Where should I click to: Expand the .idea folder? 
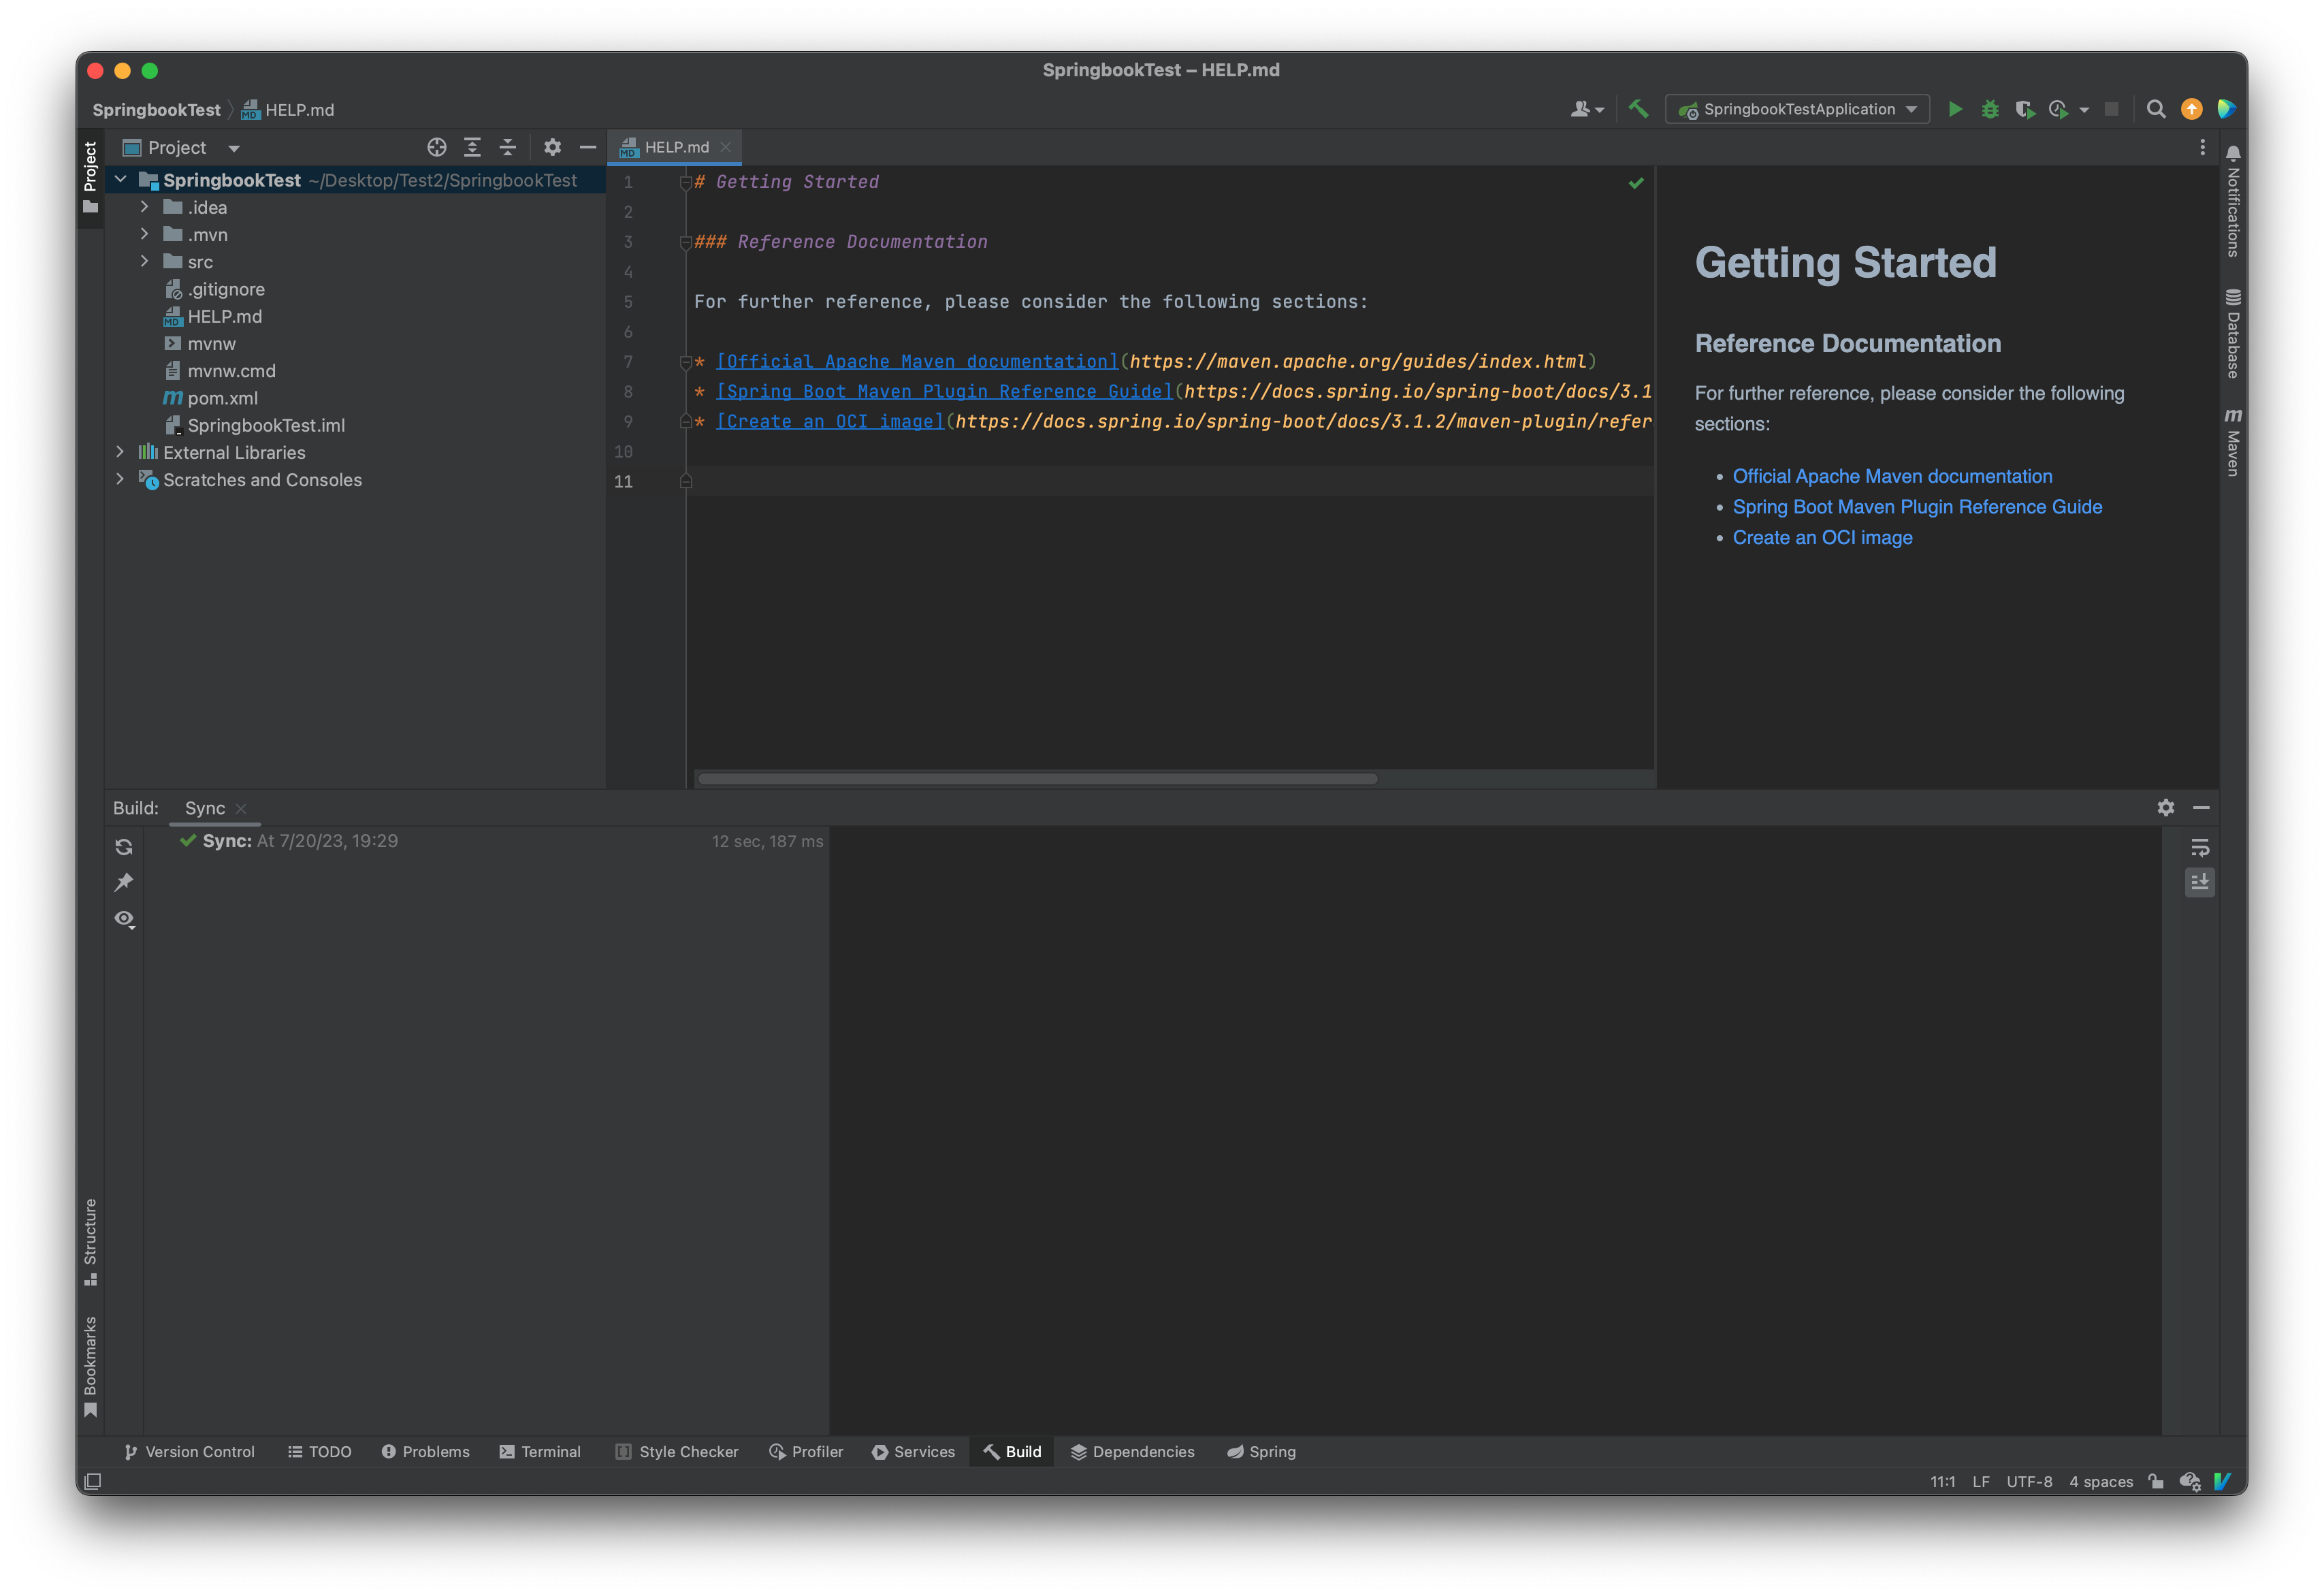145,207
